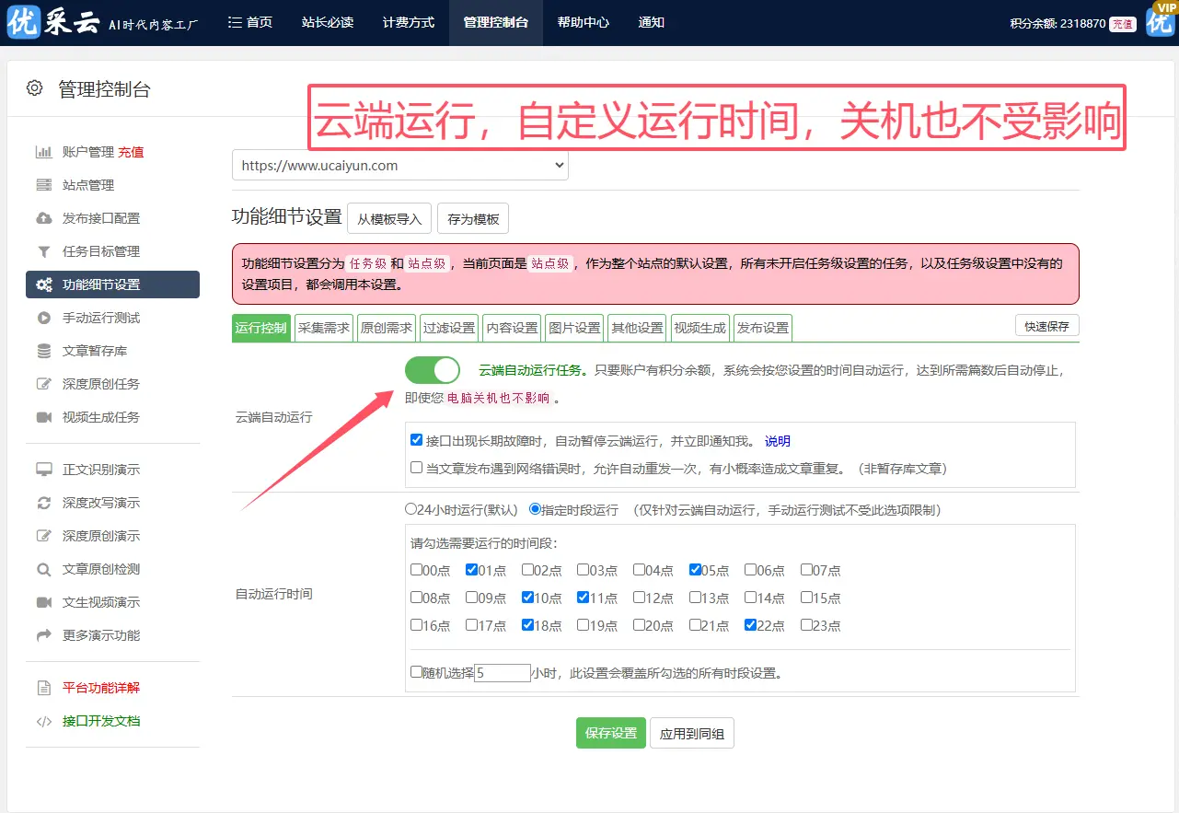Open the 从模板导入 template import
The image size is (1179, 813).
[x=388, y=219]
